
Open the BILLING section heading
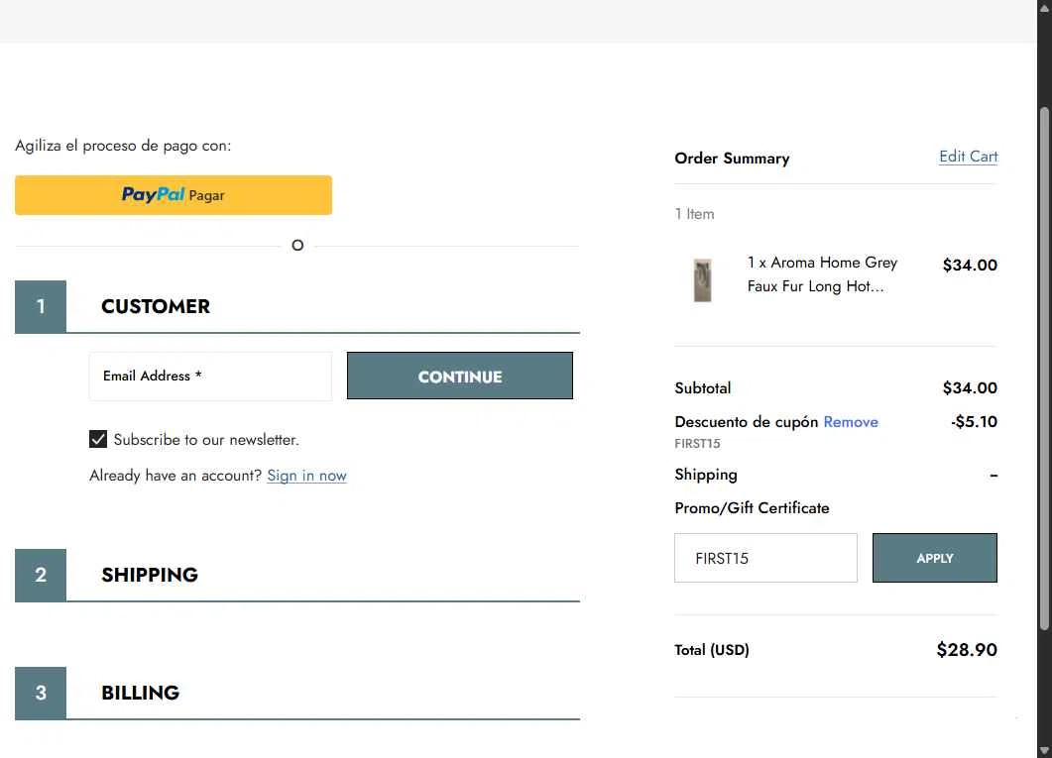[140, 693]
